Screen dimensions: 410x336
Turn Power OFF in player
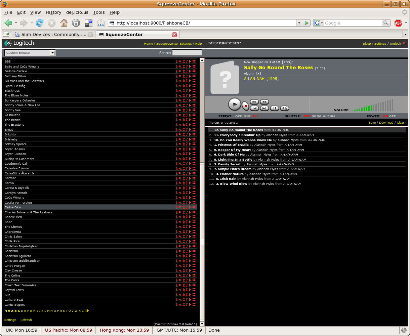click(x=393, y=116)
